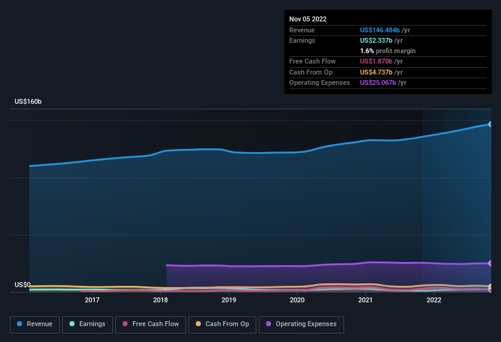The height and width of the screenshot is (342, 501).
Task: Click the US$2.337b earnings value
Action: coord(376,40)
